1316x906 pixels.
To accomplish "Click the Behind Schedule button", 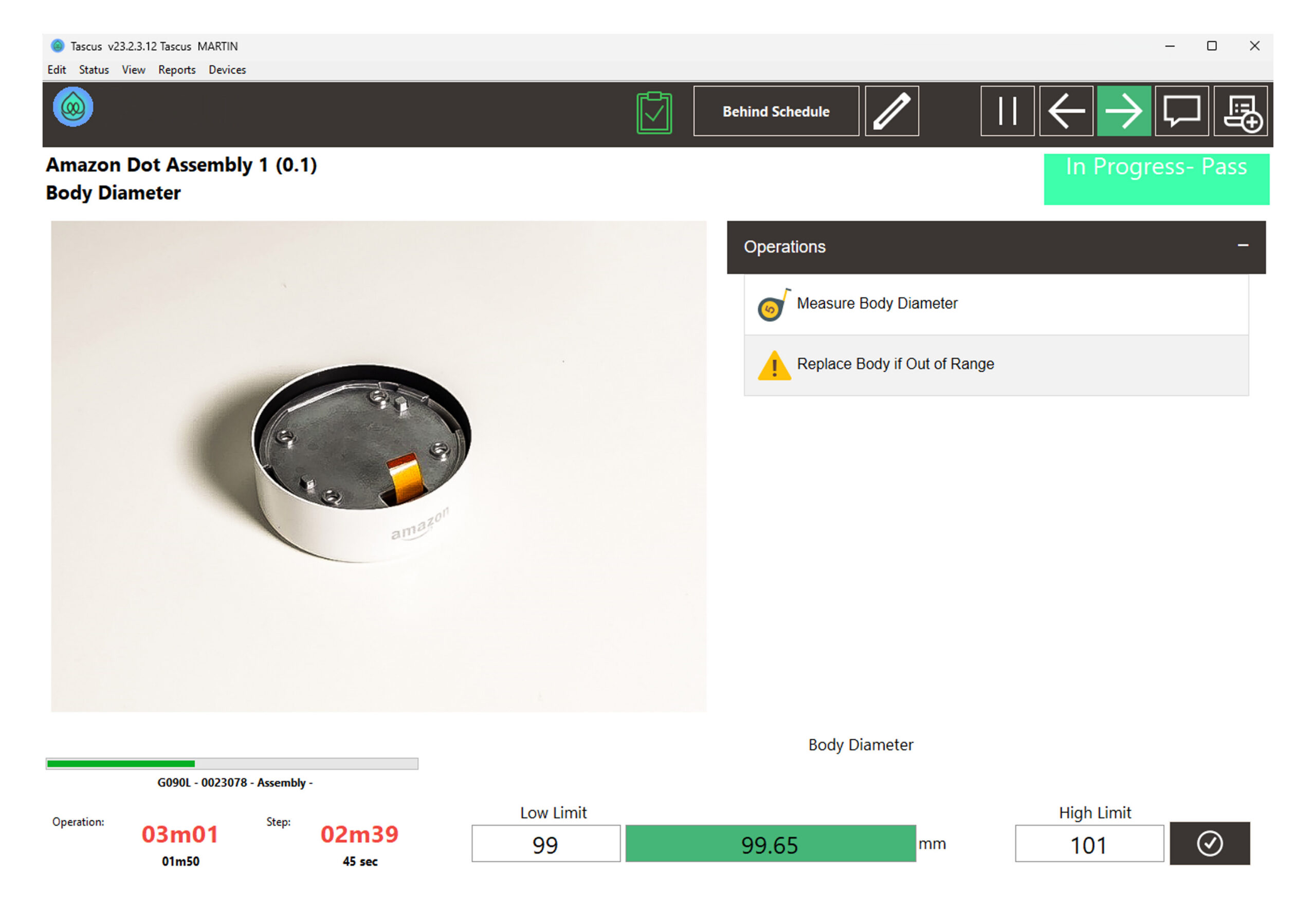I will click(x=776, y=112).
